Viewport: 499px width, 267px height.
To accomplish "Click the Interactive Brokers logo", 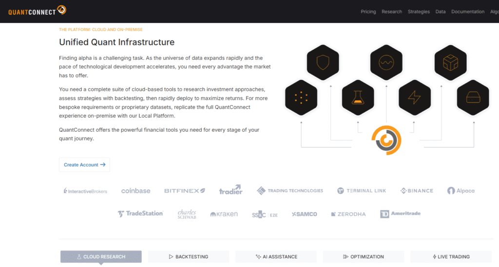I will tap(85, 191).
